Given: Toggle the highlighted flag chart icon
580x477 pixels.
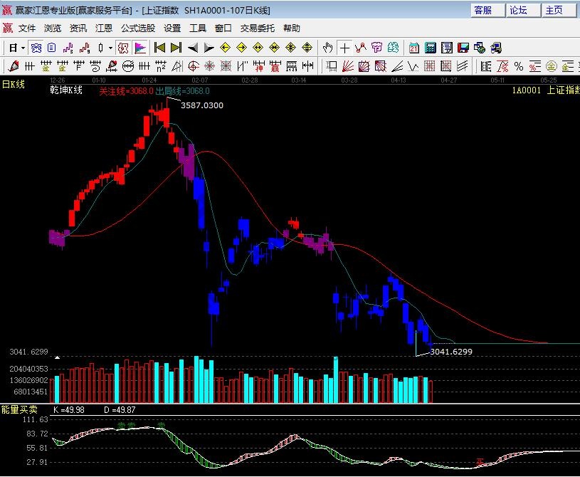Looking at the screenshot, I should 140,48.
